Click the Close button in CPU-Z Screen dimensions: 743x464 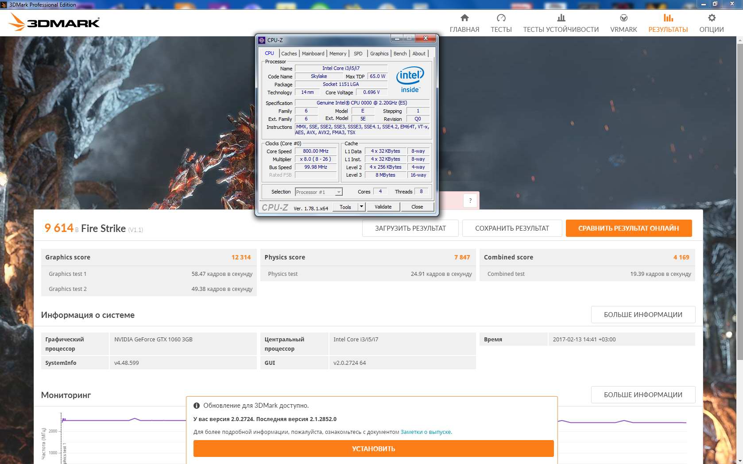click(417, 207)
